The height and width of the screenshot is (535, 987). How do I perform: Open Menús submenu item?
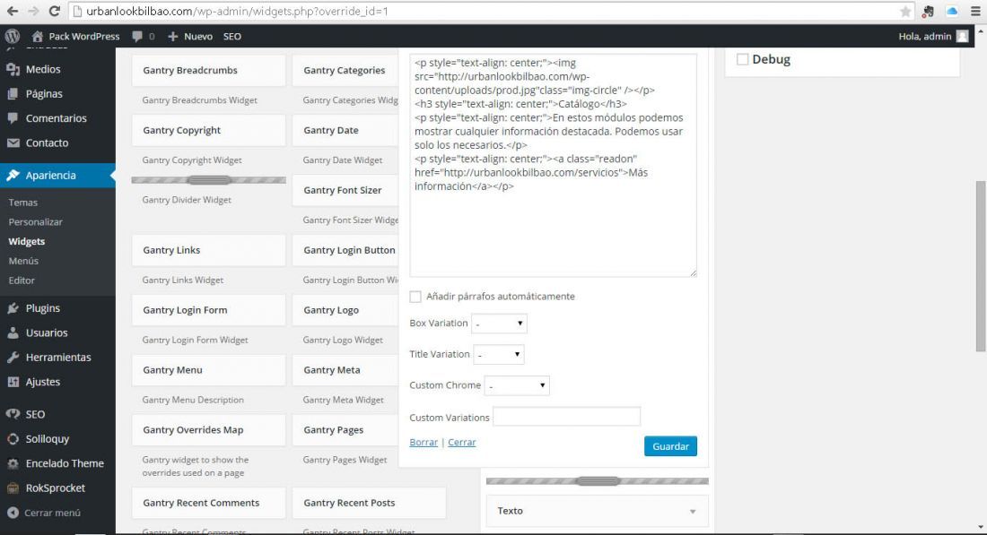point(23,261)
